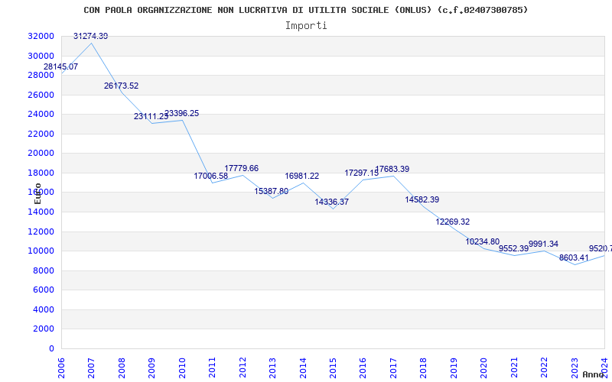Click x-axis year 2013
Viewport: 612px width, 382px height.
coord(272,367)
